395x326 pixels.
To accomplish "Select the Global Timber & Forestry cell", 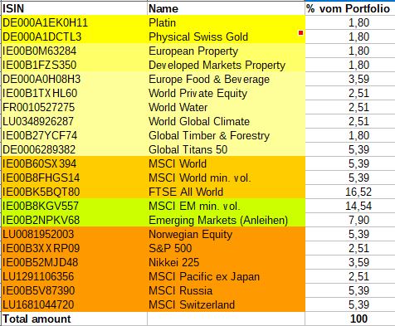I will (226, 135).
